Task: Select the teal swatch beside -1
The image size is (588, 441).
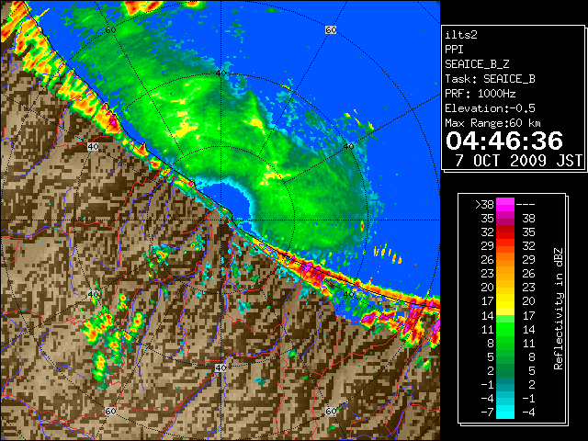Action: point(505,384)
